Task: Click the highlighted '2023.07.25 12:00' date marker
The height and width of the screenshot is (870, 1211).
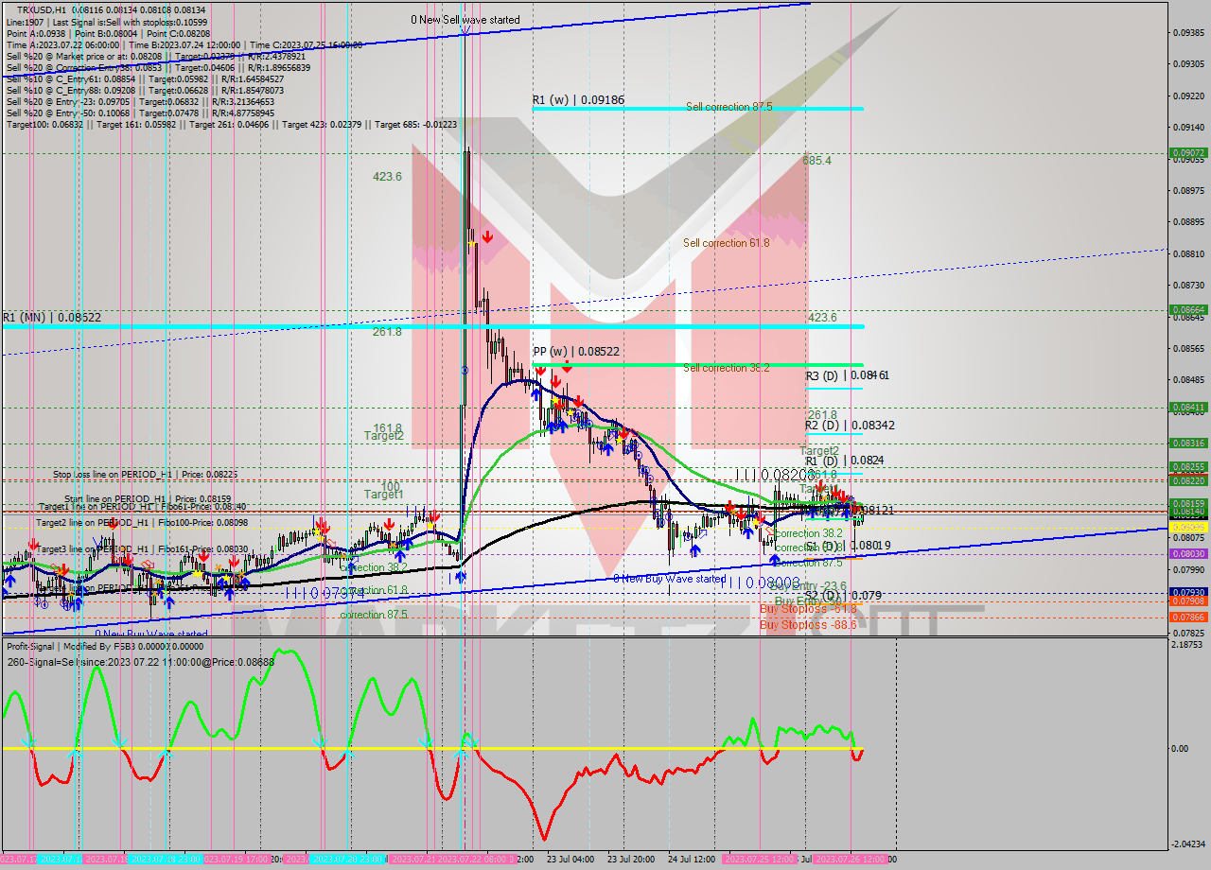Action: pyautogui.click(x=759, y=859)
